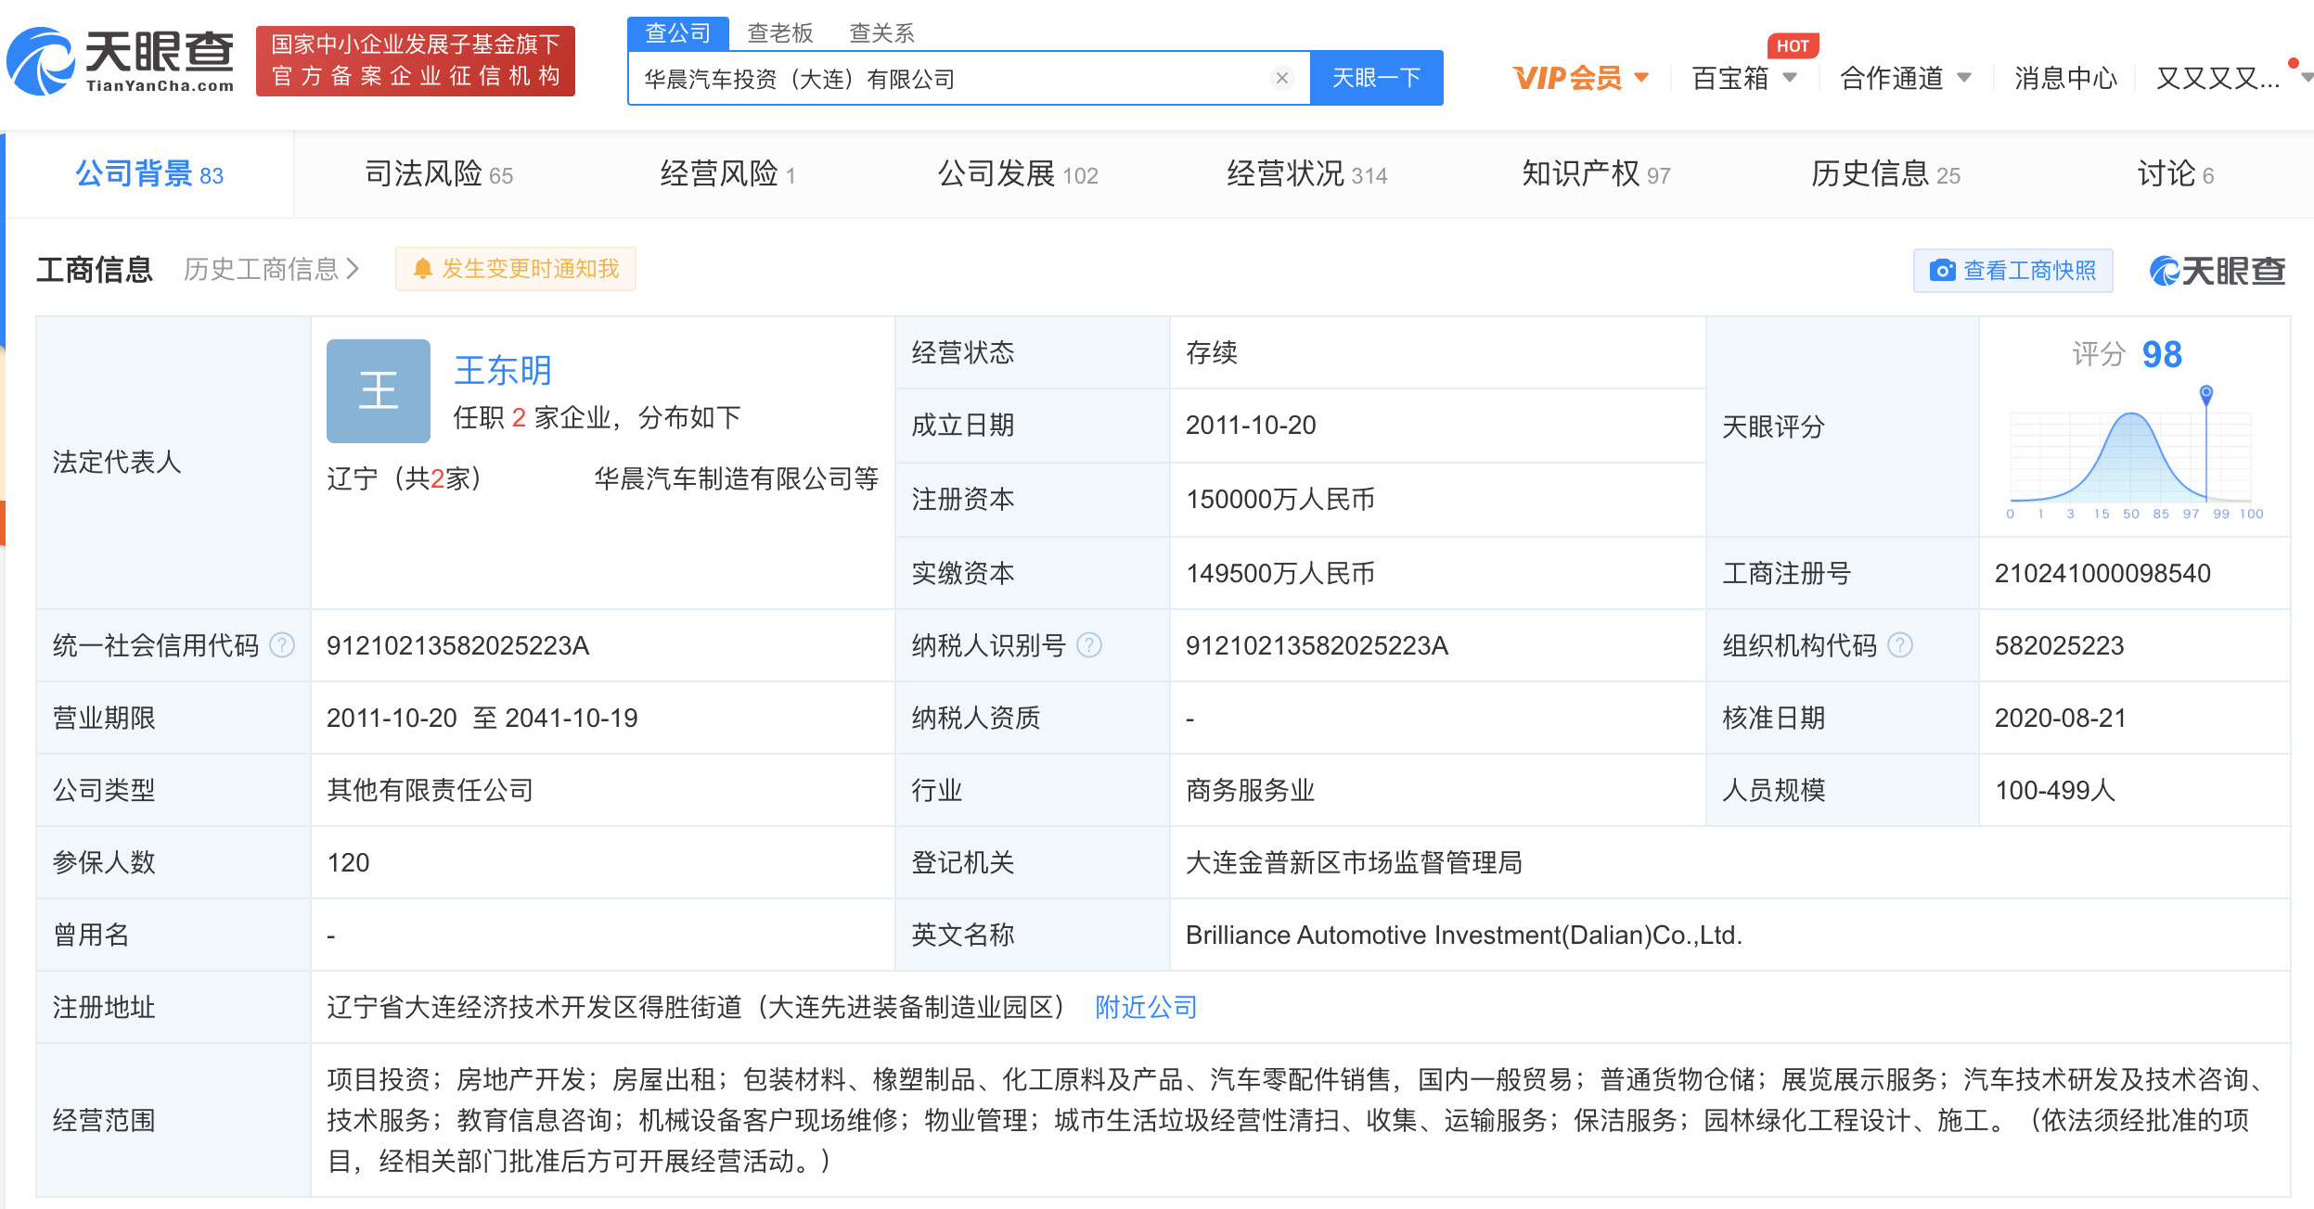The width and height of the screenshot is (2314, 1209).
Task: Open the VIP会员 dropdown
Action: click(1581, 78)
